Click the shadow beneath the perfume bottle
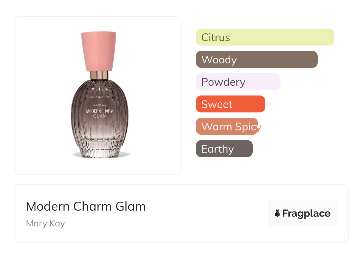The width and height of the screenshot is (363, 257). [101, 156]
